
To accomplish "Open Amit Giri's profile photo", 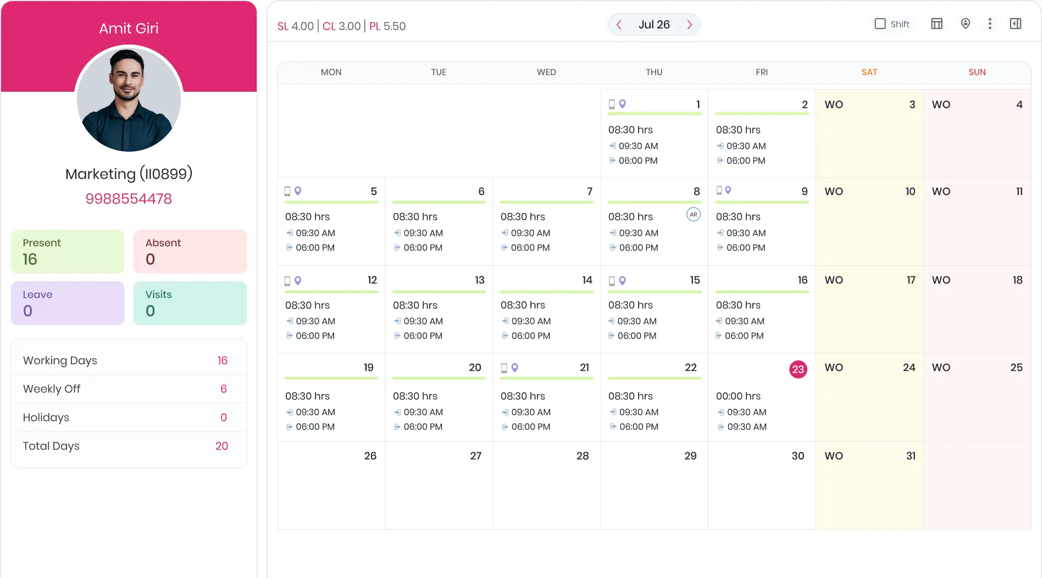I will coord(129,99).
